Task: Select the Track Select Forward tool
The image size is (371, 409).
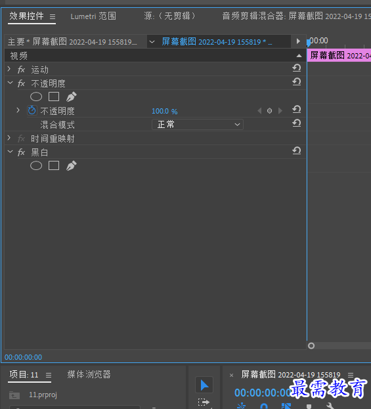Action: [x=204, y=402]
